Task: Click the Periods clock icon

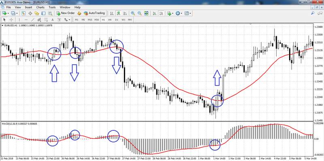Action: click(x=178, y=13)
